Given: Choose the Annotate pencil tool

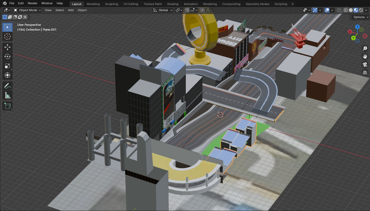Looking at the screenshot, I should coord(7,86).
